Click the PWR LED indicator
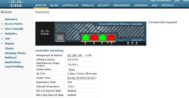The width and height of the screenshot is (189, 98). coord(128,43)
